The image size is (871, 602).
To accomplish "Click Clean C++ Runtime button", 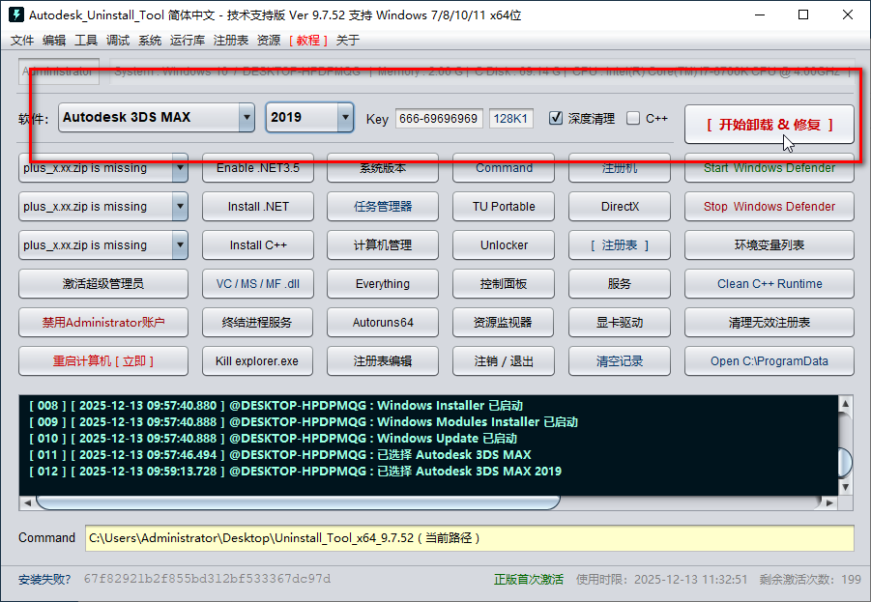I will point(769,284).
